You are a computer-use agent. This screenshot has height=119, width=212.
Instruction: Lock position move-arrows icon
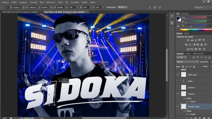[190, 67]
